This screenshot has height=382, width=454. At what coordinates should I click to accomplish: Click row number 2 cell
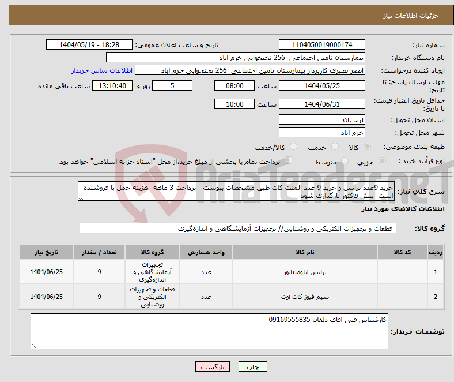(436, 297)
